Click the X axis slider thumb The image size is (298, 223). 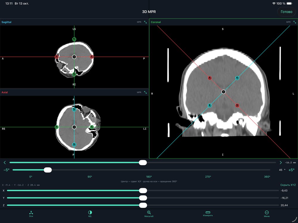[143, 191]
